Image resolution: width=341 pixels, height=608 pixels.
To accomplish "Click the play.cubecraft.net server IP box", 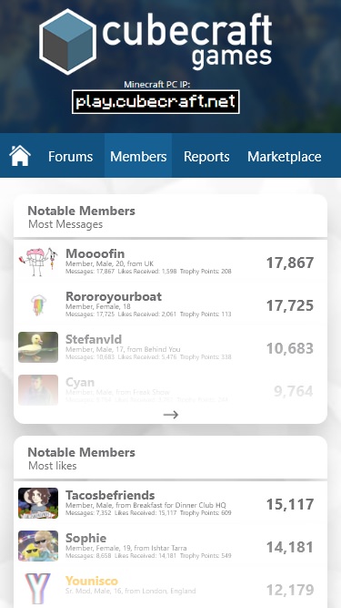I will pos(155,102).
